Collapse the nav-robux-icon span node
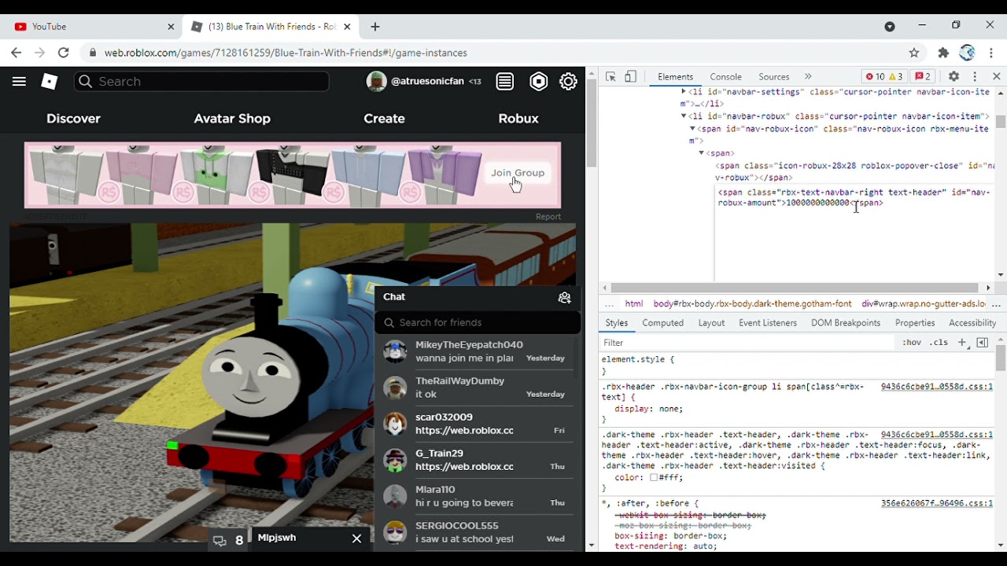This screenshot has height=566, width=1007. (x=692, y=129)
